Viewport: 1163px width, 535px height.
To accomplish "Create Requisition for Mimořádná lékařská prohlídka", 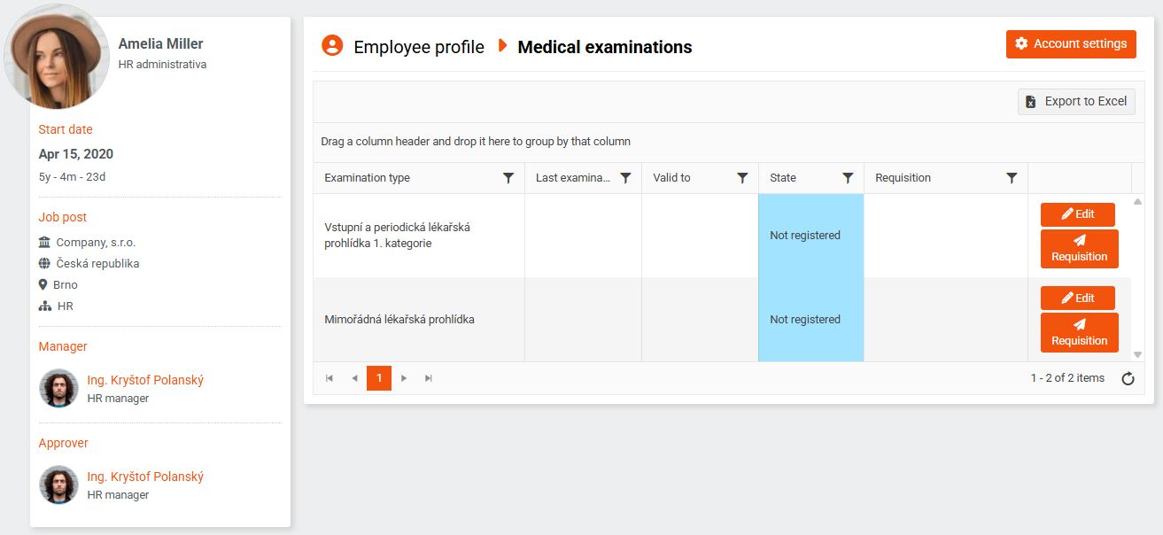I will tap(1080, 332).
